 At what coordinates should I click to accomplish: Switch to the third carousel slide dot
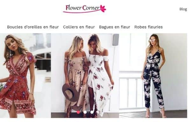pyautogui.click(x=92, y=112)
